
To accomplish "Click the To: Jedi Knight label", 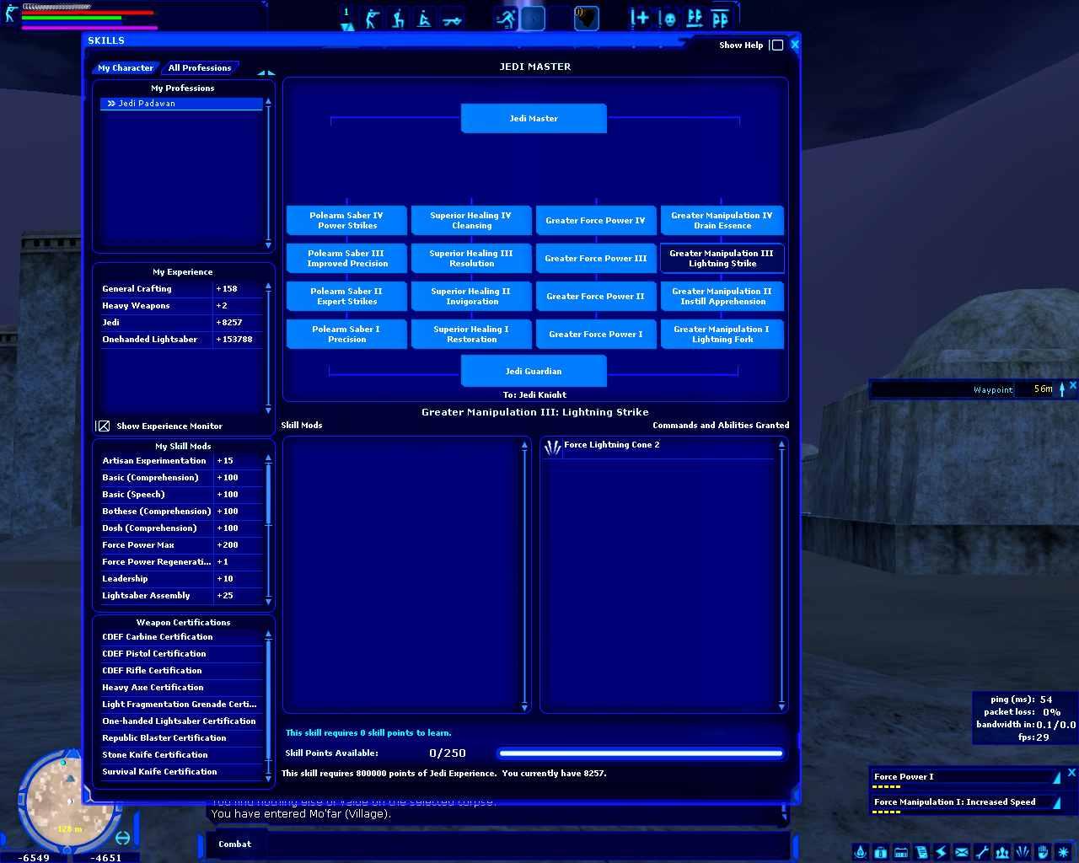I will point(534,394).
